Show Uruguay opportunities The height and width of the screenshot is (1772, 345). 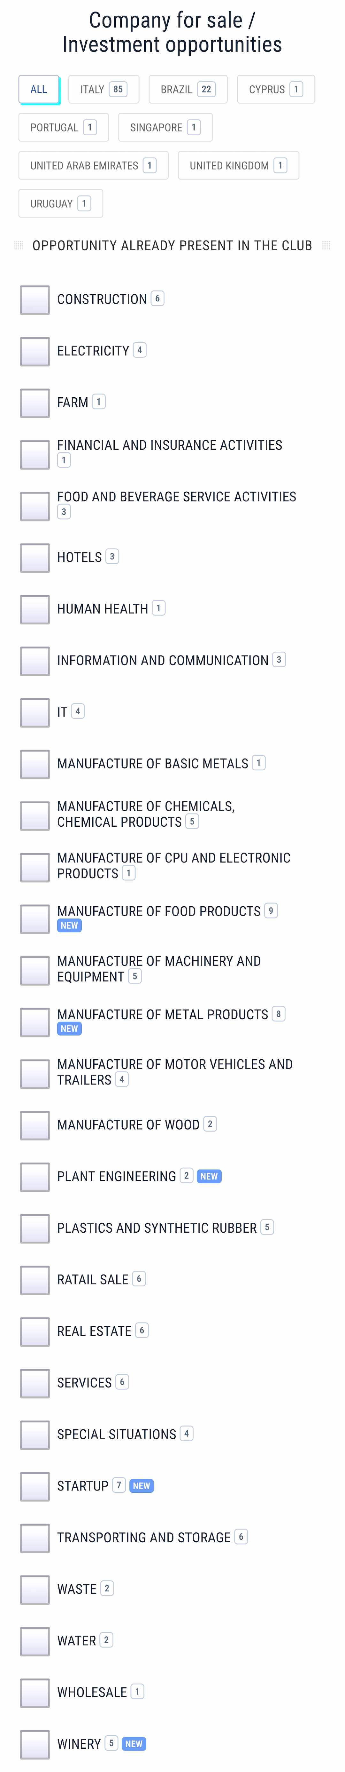point(60,203)
